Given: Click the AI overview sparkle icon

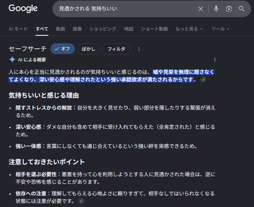Looking at the screenshot, I should (12, 60).
